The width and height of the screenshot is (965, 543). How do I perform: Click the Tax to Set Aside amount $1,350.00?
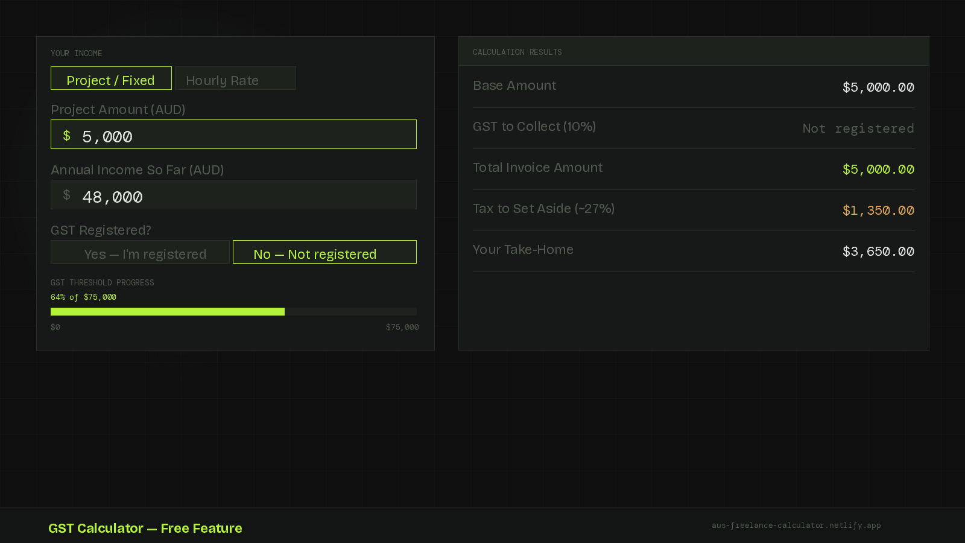click(x=878, y=211)
